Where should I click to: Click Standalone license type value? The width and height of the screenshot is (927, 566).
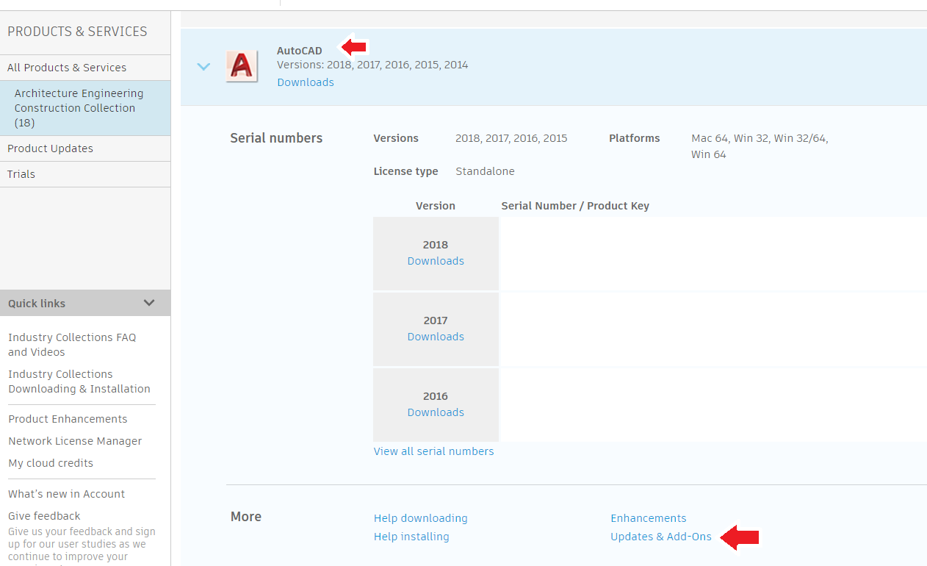pos(485,171)
